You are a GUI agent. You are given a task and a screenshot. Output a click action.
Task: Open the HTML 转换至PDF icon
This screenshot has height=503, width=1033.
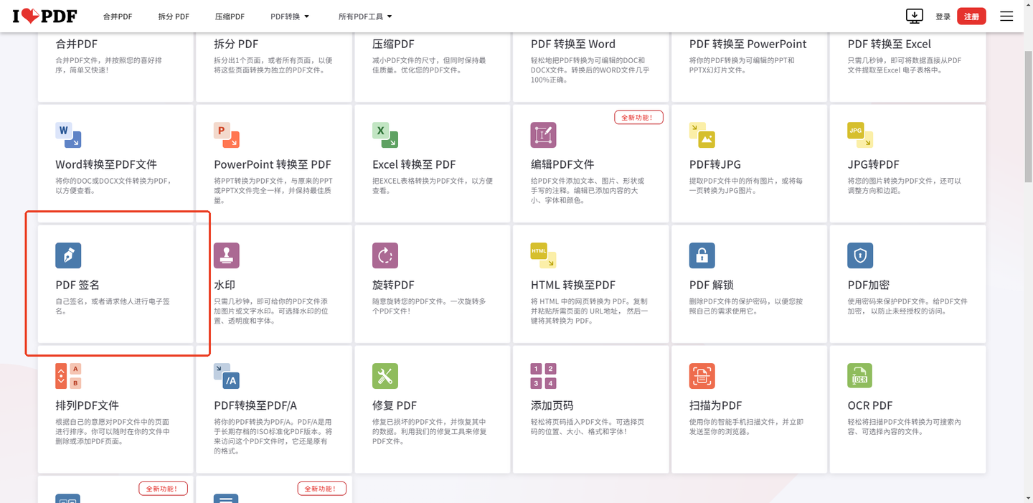click(x=544, y=255)
